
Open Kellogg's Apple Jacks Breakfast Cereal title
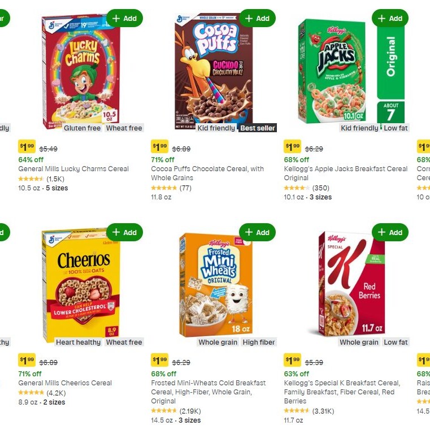pos(345,169)
